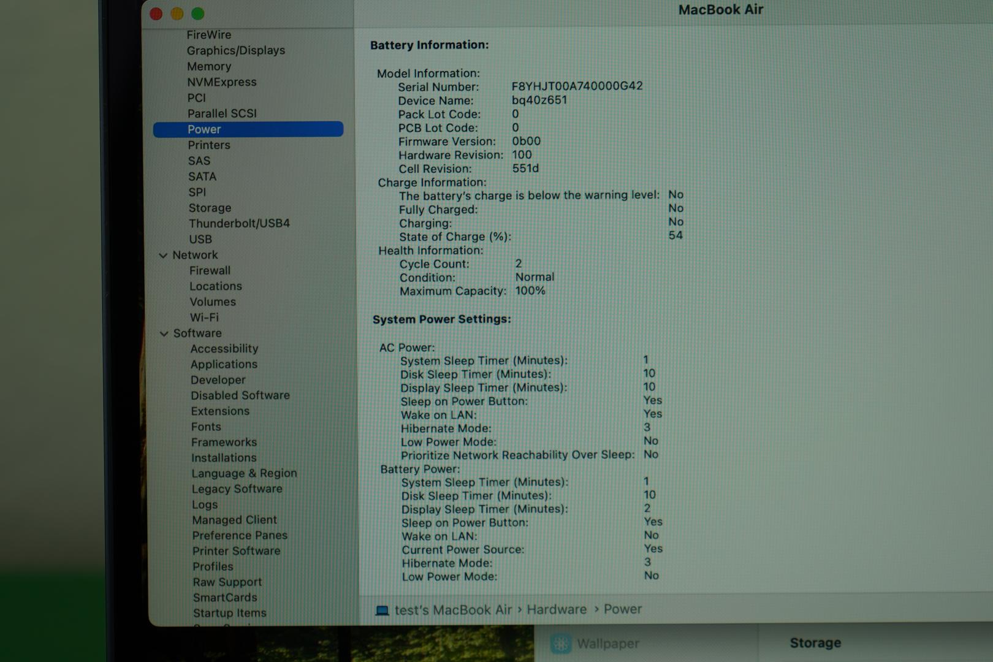
Task: Collapse the Software section chevron
Action: 164,333
